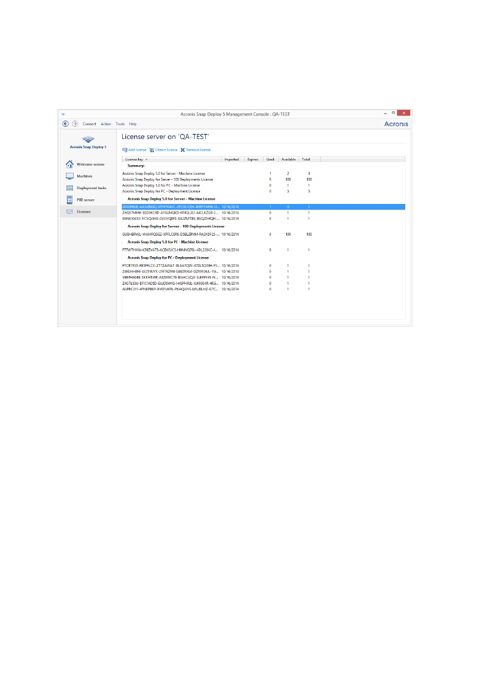Select license key starting F77WTHXW
Viewport: 488px width, 690px height.
pyautogui.click(x=263, y=250)
